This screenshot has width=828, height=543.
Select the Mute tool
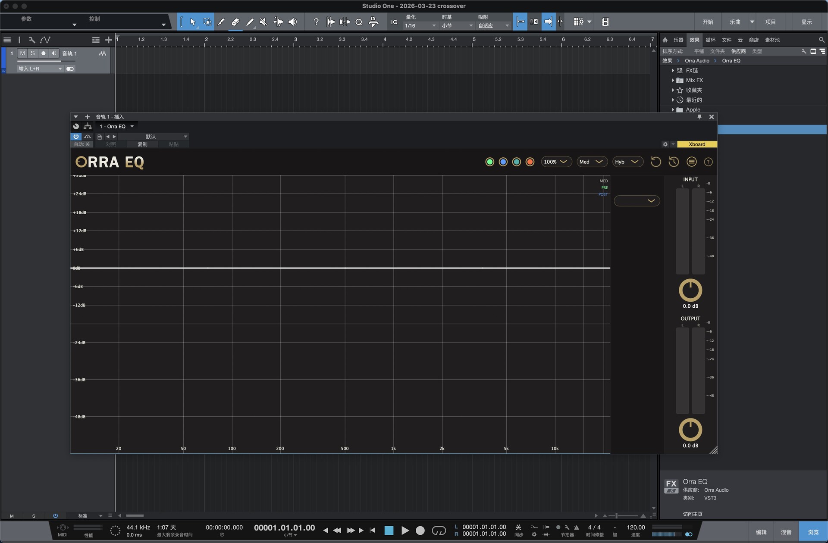click(263, 22)
